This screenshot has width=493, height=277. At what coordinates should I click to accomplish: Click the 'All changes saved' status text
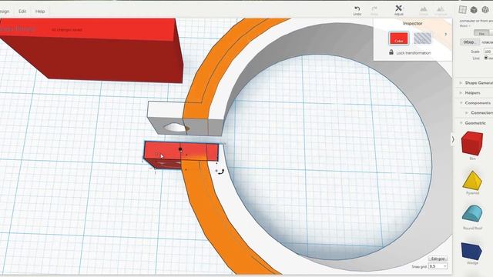pos(67,30)
